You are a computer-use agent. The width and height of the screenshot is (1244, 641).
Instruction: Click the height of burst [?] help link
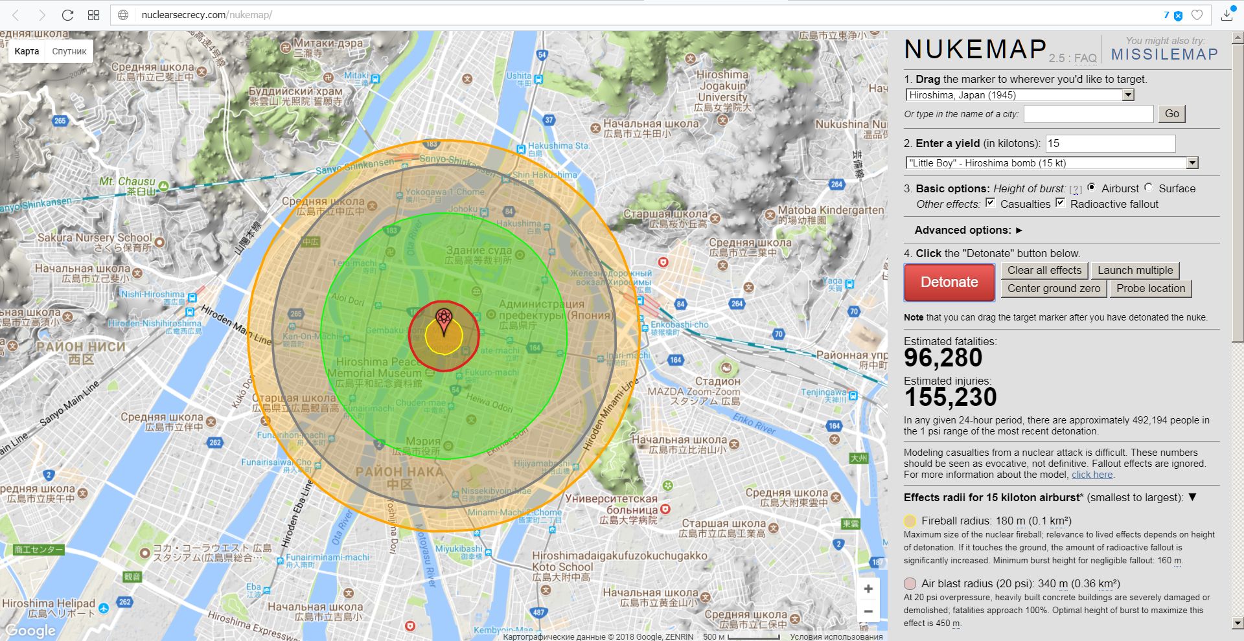tap(1076, 190)
